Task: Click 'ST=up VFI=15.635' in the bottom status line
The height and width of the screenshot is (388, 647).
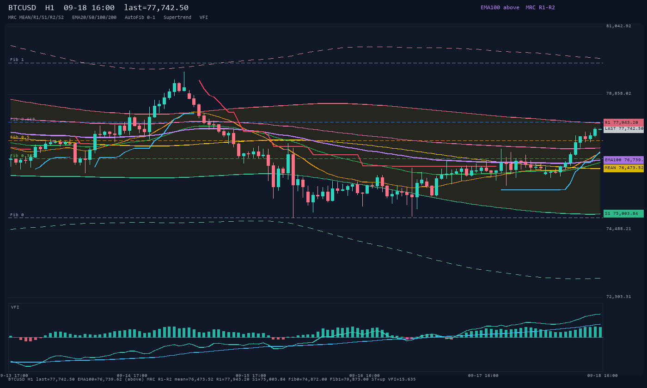Action: point(393,379)
